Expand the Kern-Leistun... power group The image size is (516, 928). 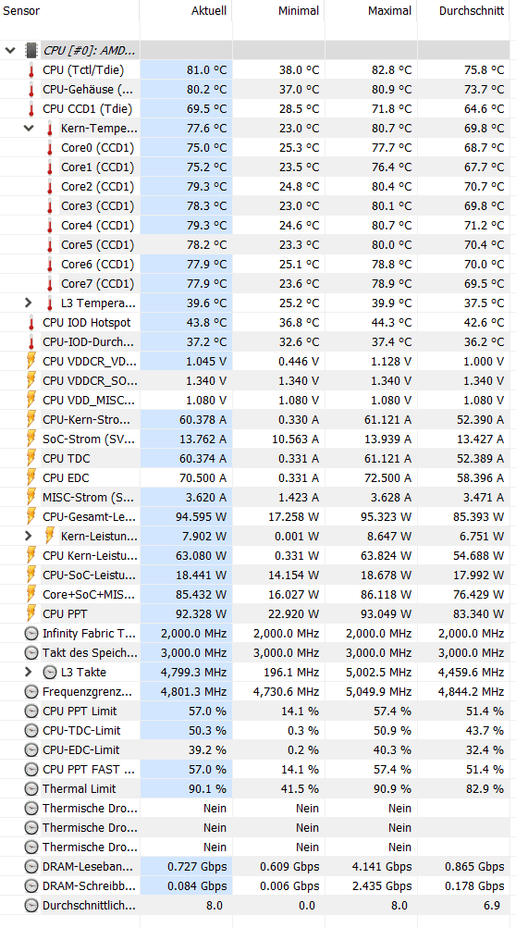click(29, 537)
